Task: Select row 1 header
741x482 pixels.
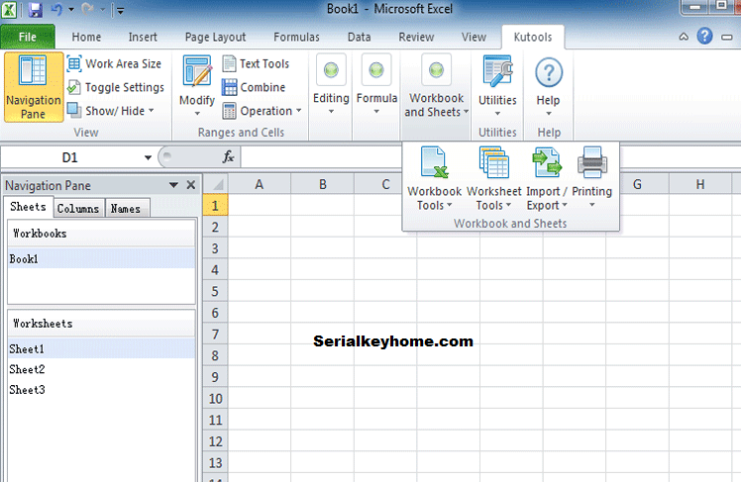Action: pos(216,205)
